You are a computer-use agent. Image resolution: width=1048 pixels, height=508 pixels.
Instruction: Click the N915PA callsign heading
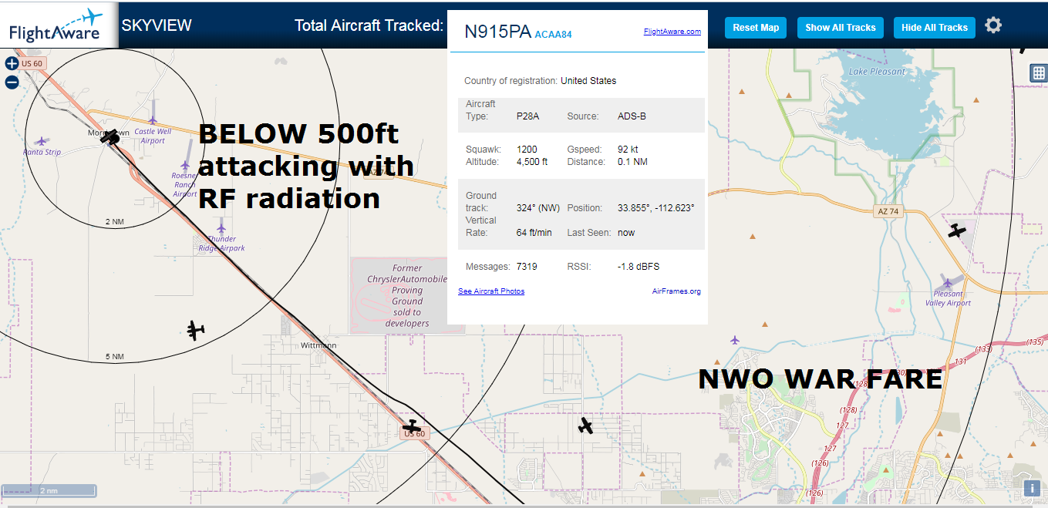click(x=497, y=32)
